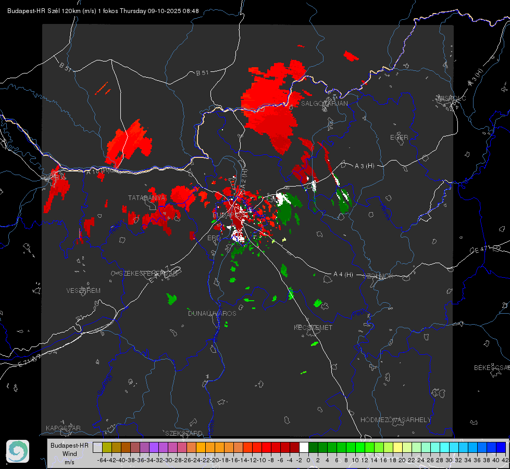510x469 pixels.
Task: Pick the dark green swatch just right of zero
Action: click(313, 447)
